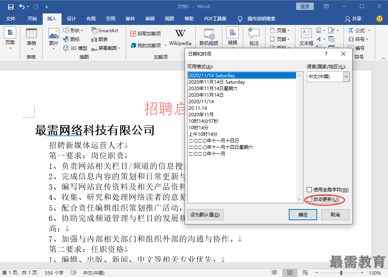The width and height of the screenshot is (388, 277).
Task: Click the Ribbon Display Options button
Action: tap(326, 7)
